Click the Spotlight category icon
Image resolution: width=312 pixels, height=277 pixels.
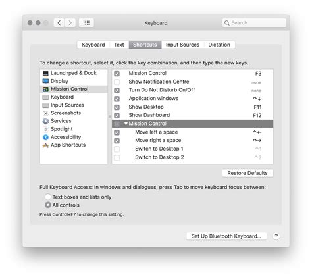[45, 129]
